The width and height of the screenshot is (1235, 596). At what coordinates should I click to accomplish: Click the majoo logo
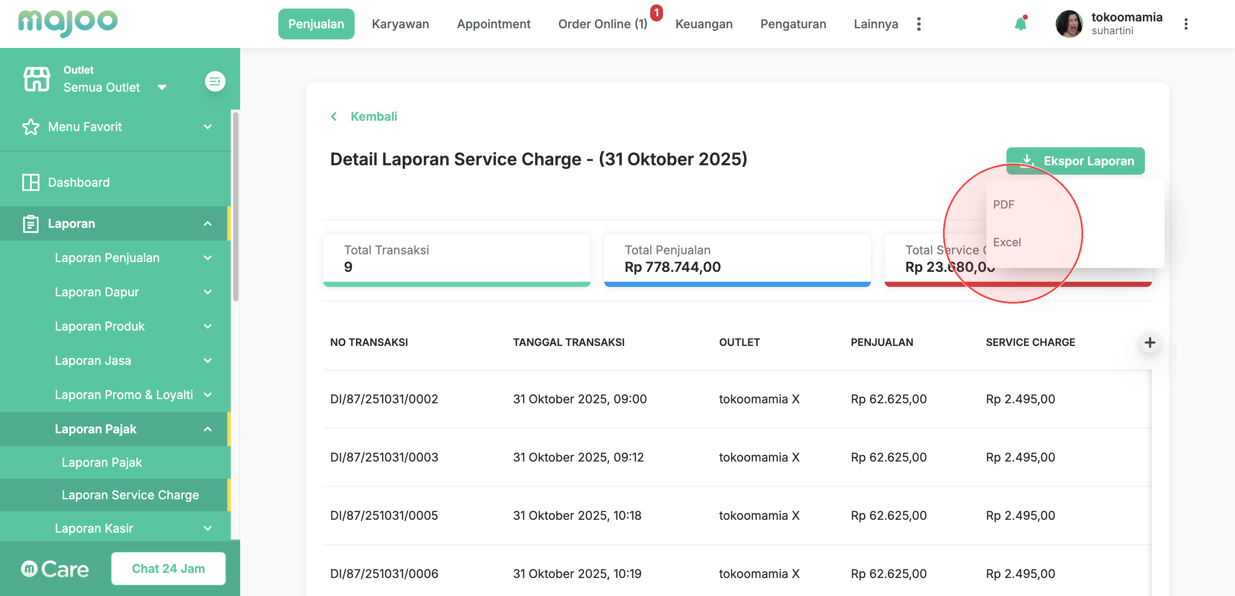(68, 22)
